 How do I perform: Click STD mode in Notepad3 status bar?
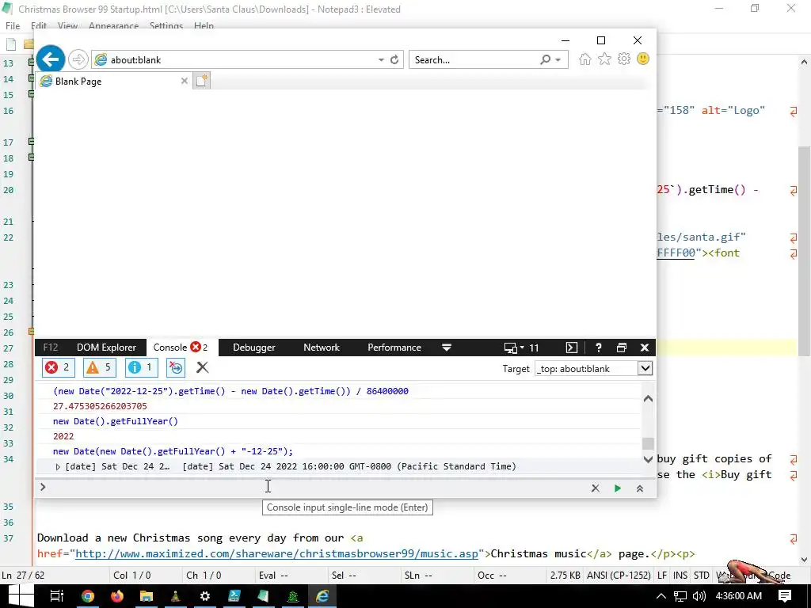[x=702, y=576]
